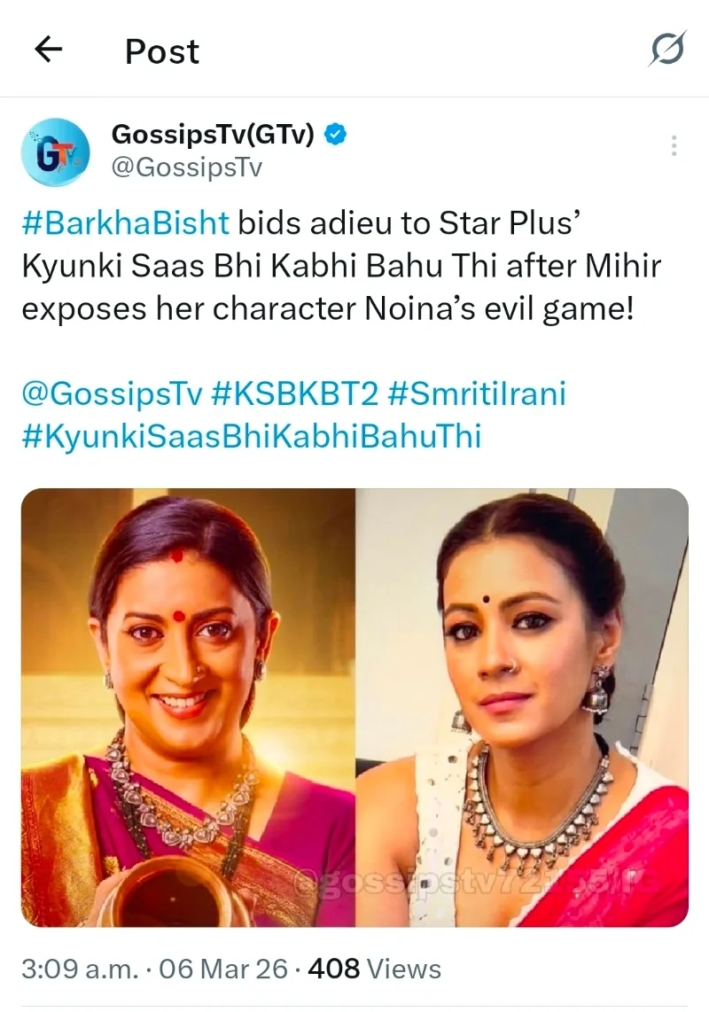Open the GossipsTv(GTv) display name

pos(213,134)
